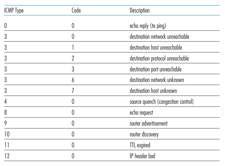Click 'destination network unknown' description
The image size is (225, 166).
pyautogui.click(x=157, y=80)
